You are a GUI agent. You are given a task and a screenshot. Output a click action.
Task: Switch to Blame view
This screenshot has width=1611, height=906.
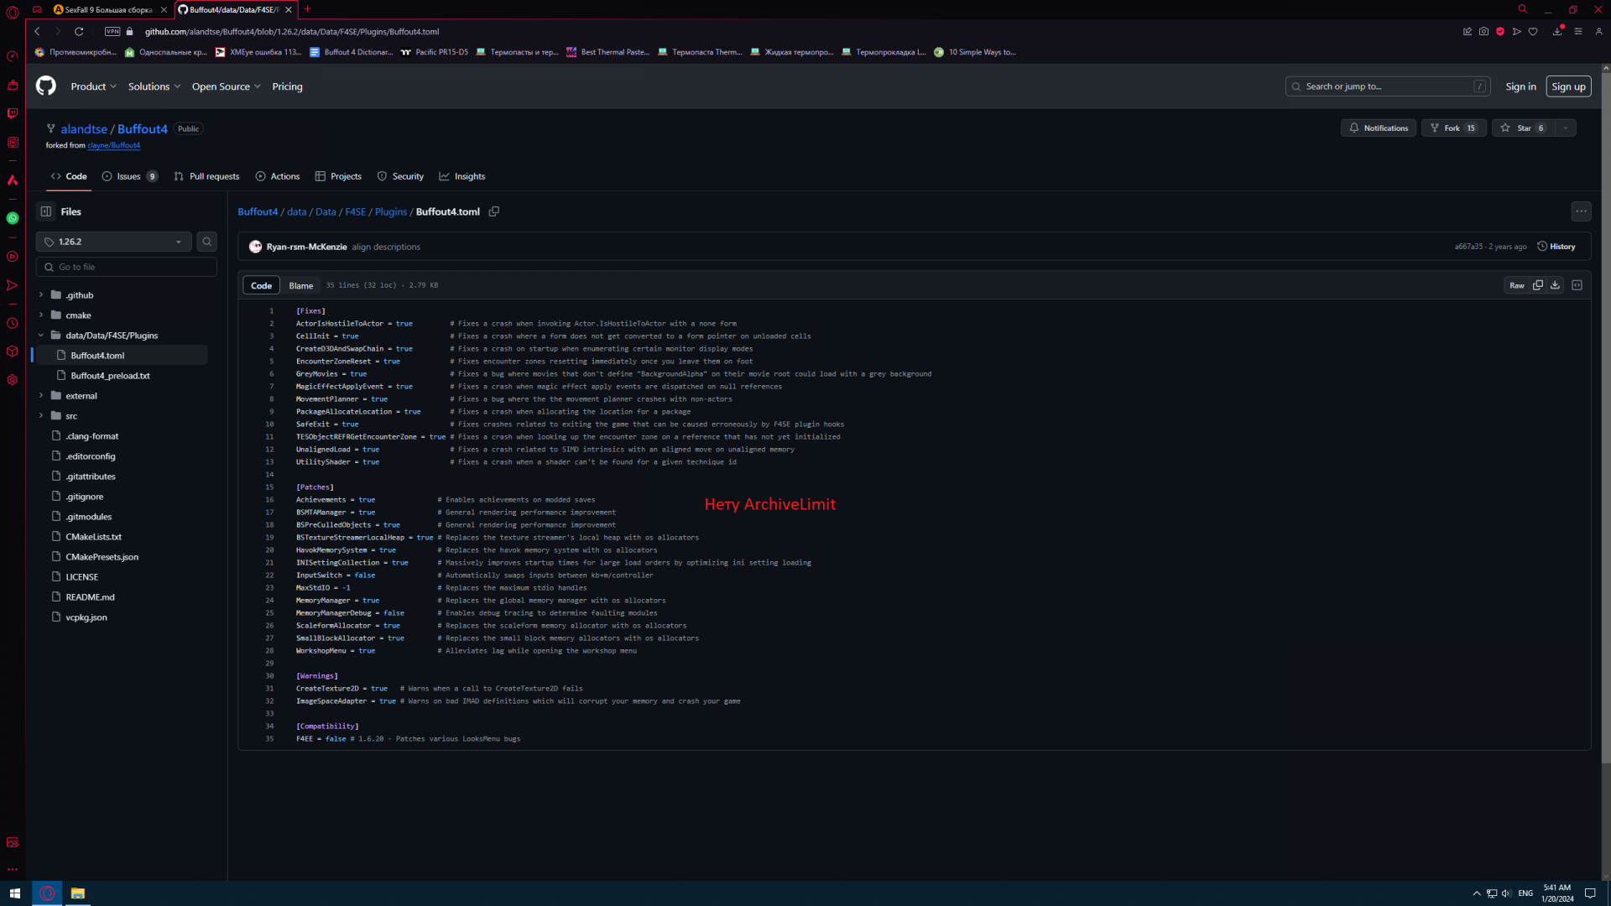(300, 285)
